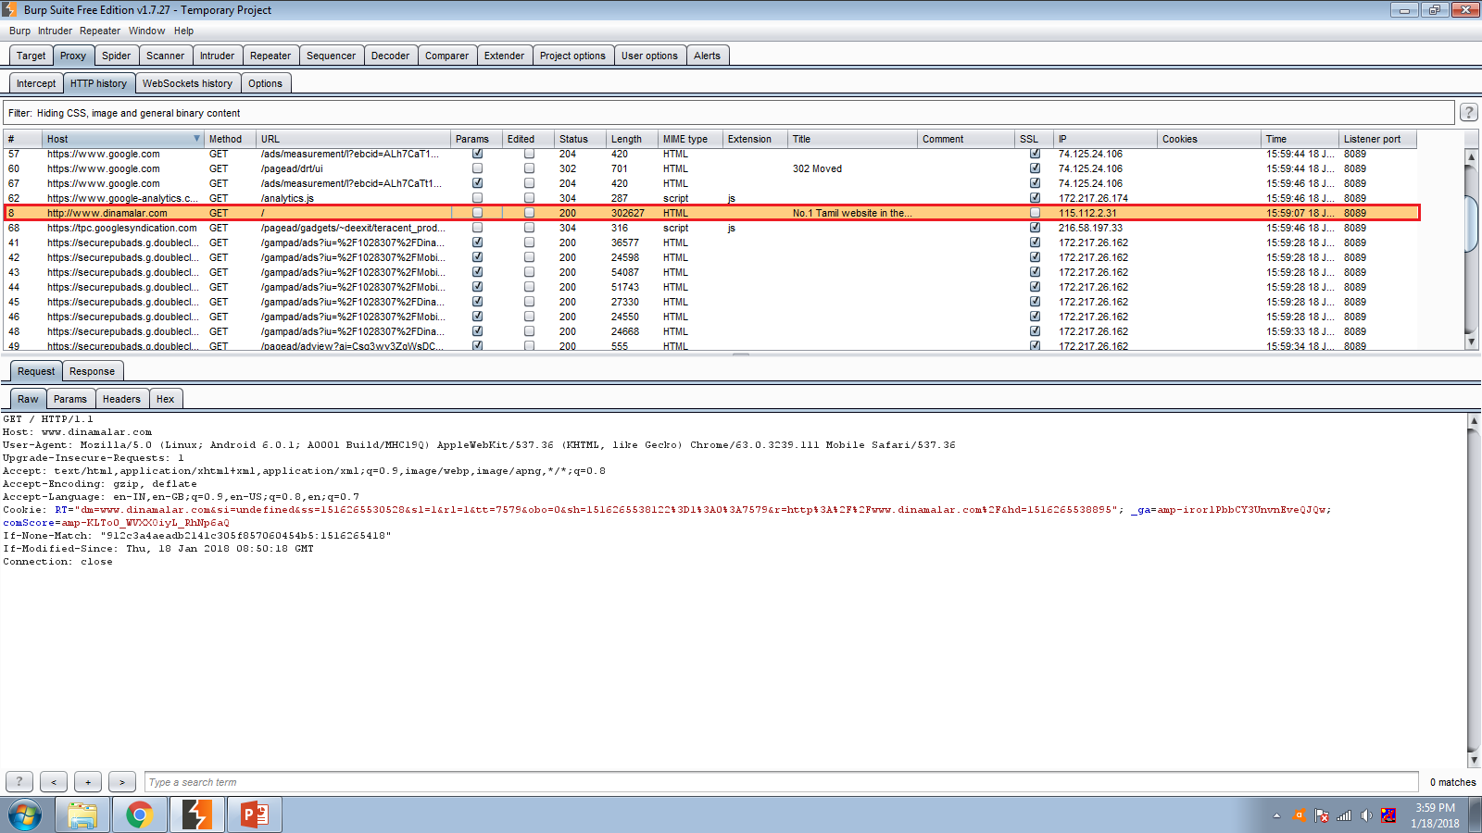Viewport: 1482px width, 833px height.
Task: Switch to the Intercept sub-tab
Action: [36, 83]
